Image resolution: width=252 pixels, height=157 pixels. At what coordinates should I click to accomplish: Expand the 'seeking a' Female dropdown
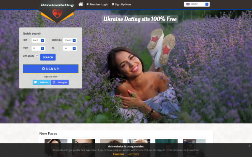[70, 40]
